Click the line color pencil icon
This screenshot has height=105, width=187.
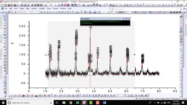[95, 12]
